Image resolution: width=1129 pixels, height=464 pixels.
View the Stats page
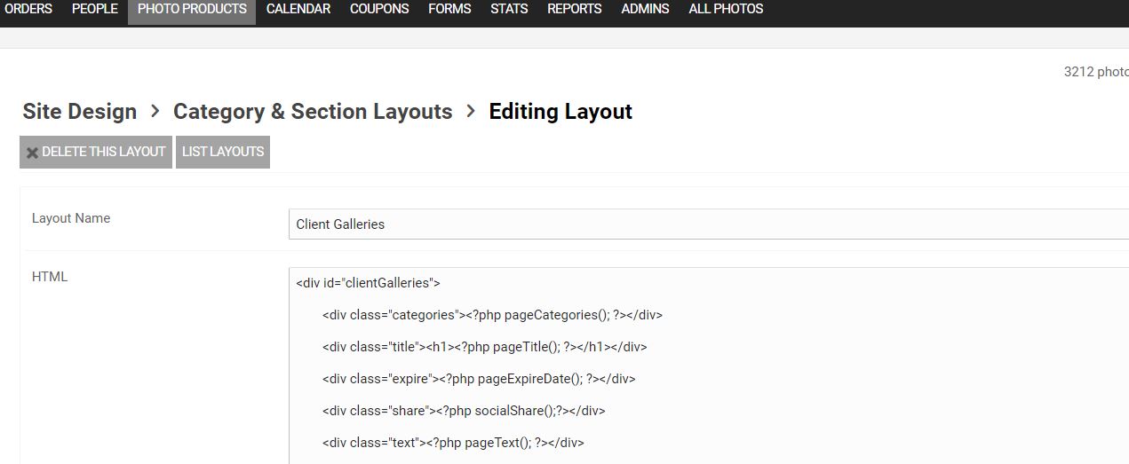pyautogui.click(x=509, y=9)
